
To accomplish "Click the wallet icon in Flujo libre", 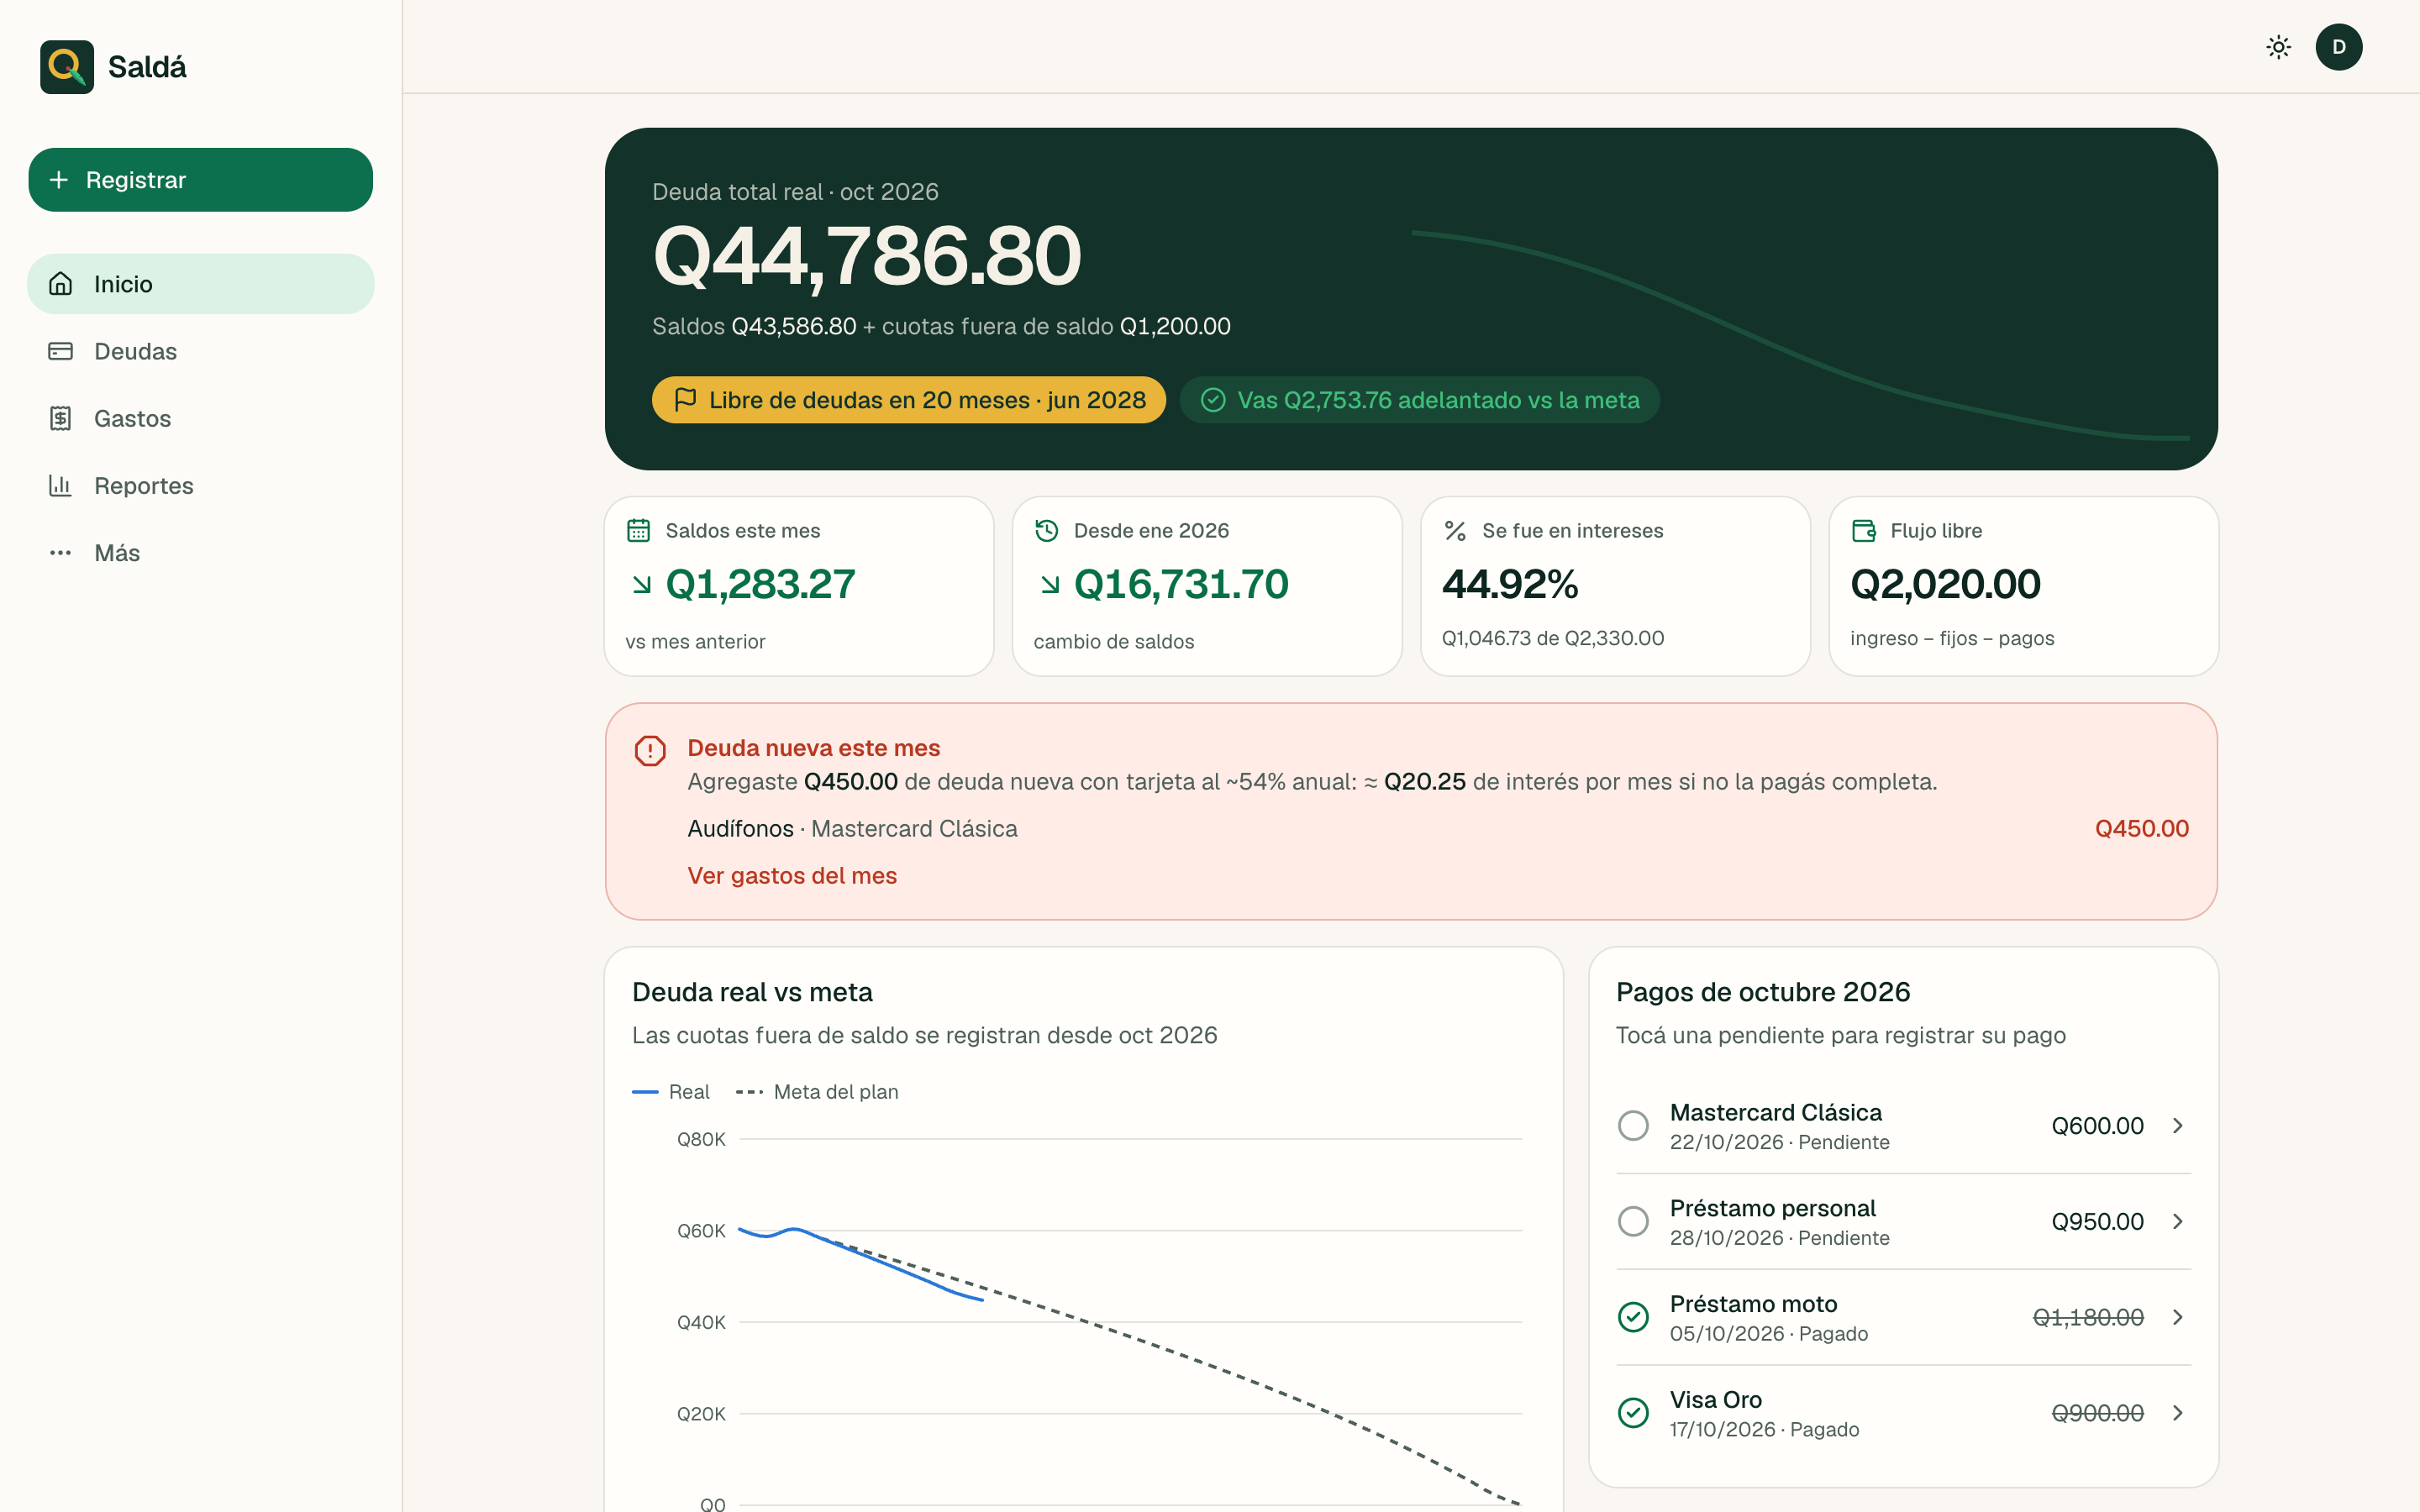I will tap(1863, 531).
